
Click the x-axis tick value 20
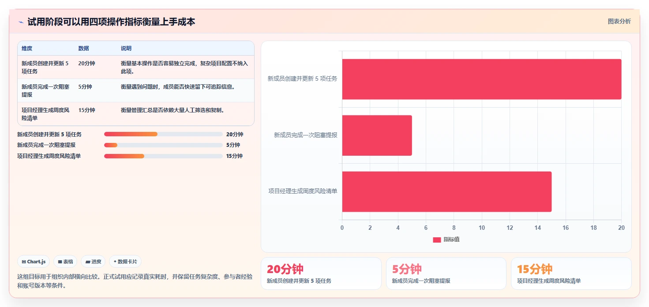621,228
